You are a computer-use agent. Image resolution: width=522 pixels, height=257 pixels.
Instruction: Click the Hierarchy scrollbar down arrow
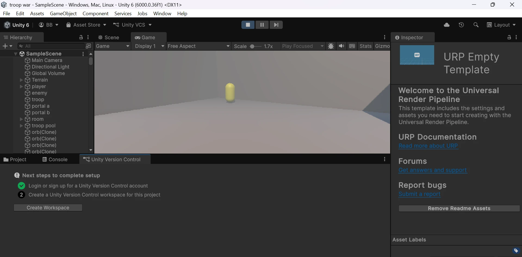pyautogui.click(x=91, y=150)
